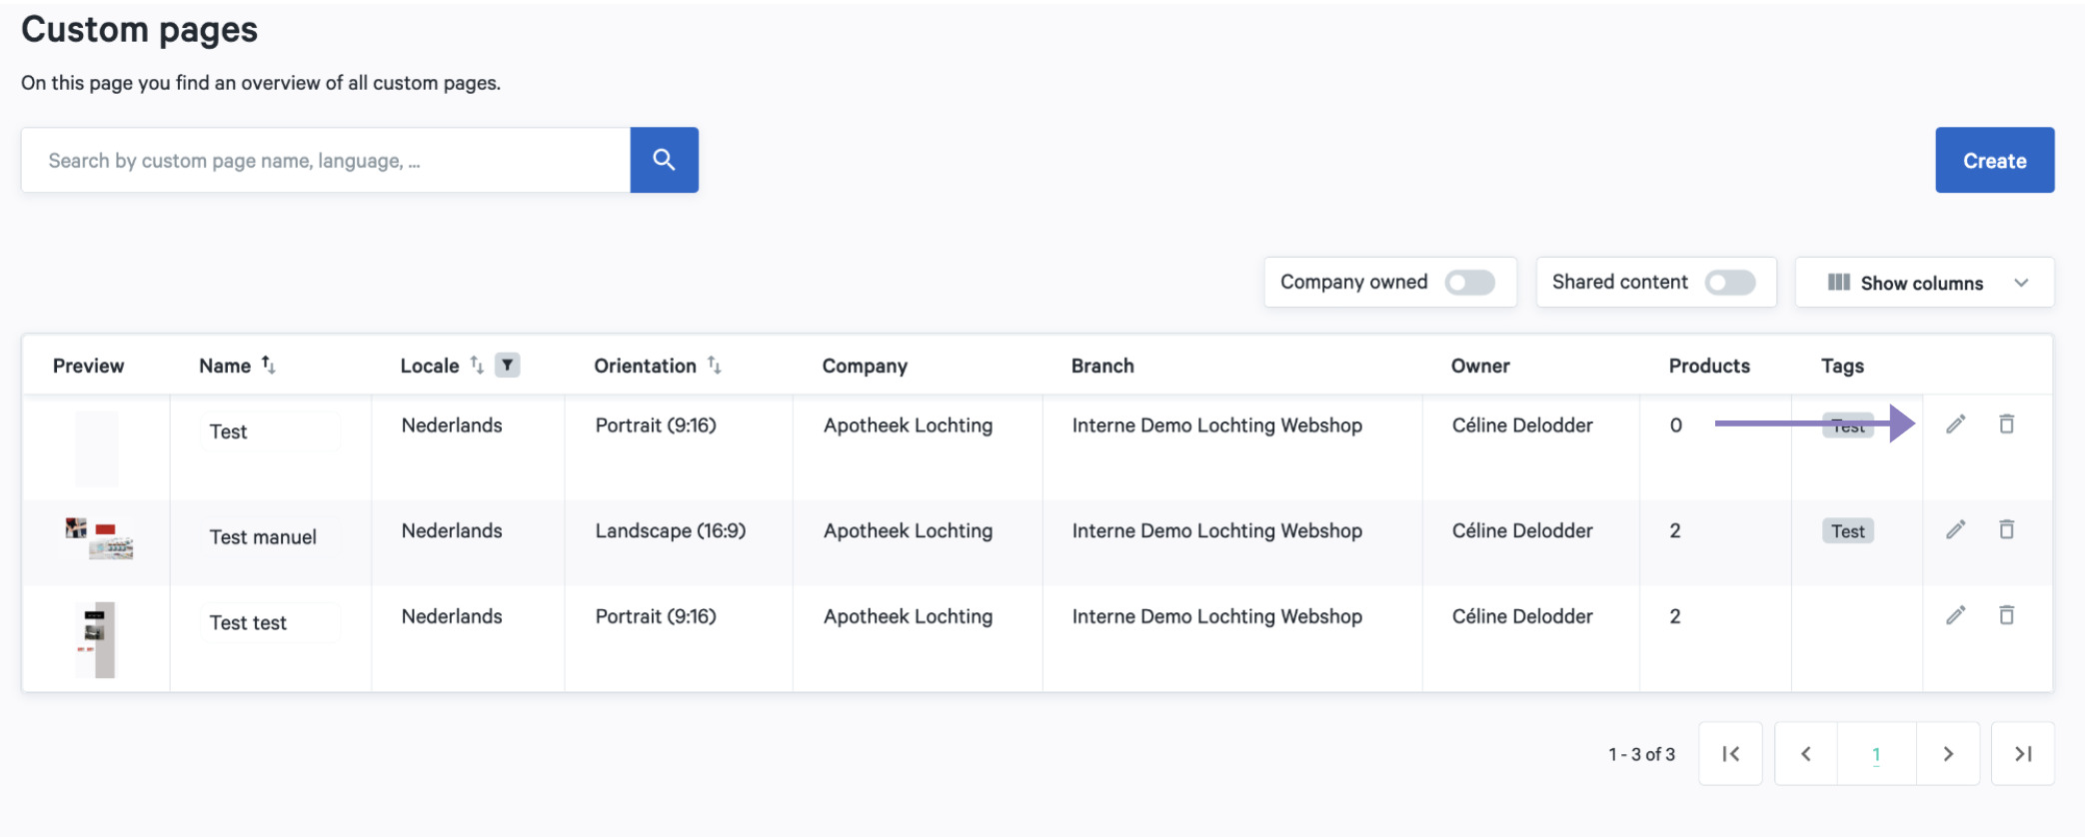Sort by Locale column arrows
Image resolution: width=2085 pixels, height=837 pixels.
[x=477, y=365]
